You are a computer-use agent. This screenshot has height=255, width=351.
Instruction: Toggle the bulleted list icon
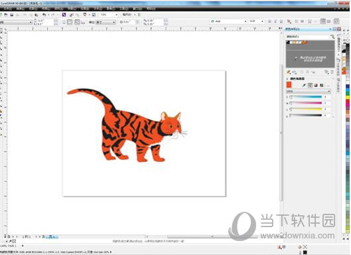(297, 21)
